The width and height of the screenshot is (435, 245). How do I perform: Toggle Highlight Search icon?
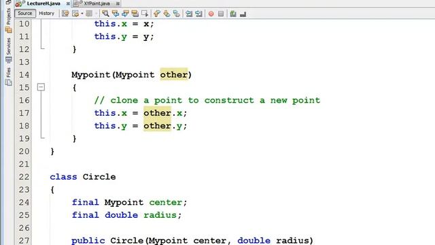(135, 14)
